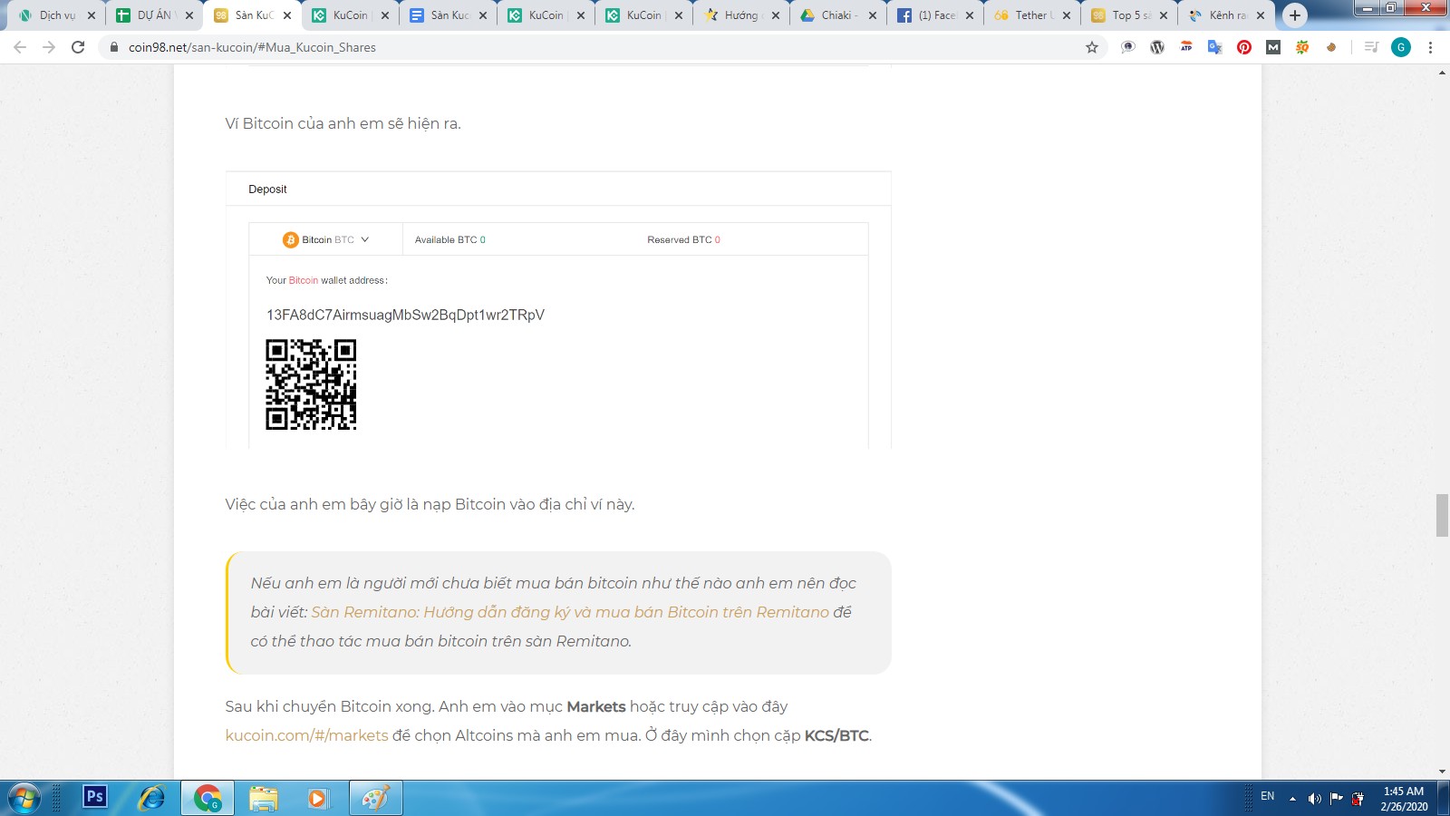The image size is (1450, 816).
Task: Click the Bitcoin QR code image
Action: pyautogui.click(x=311, y=384)
